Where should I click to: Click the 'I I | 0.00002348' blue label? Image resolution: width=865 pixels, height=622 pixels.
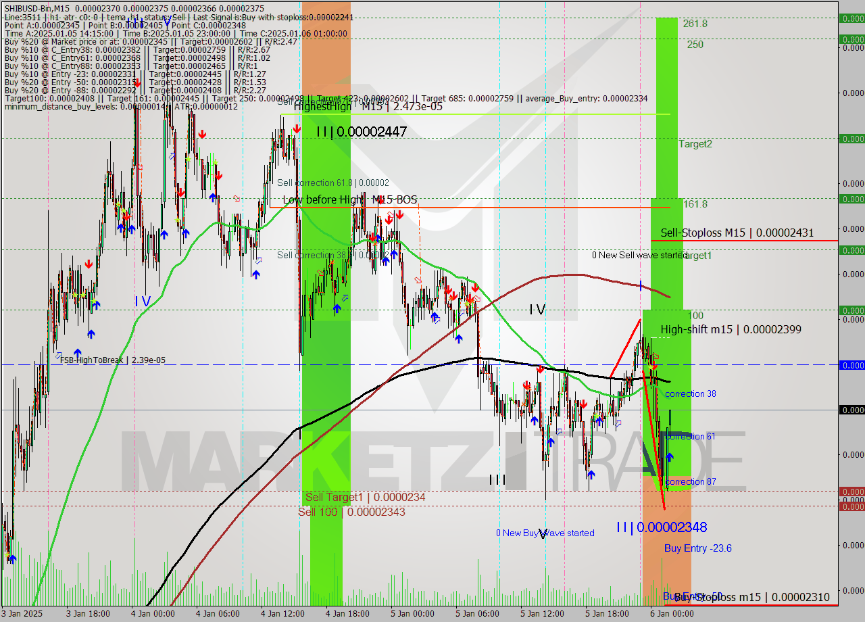point(661,527)
